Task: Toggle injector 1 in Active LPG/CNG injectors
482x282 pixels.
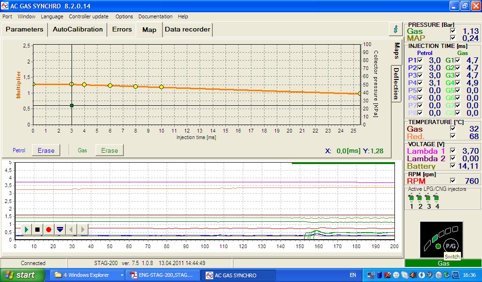Action: pos(411,198)
